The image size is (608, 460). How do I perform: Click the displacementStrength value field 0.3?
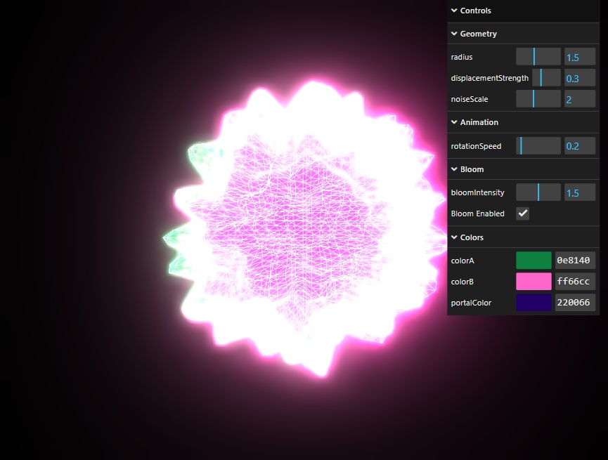(580, 78)
